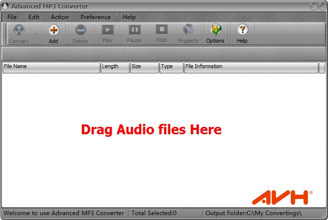328x220 pixels.
Task: Open the Edit menu
Action: (x=34, y=17)
